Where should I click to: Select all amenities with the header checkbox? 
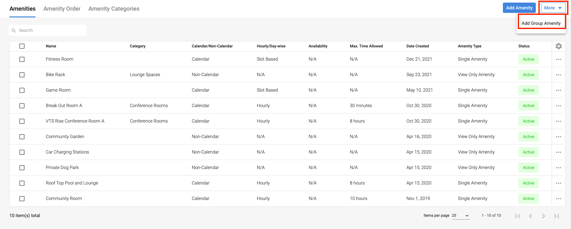tap(22, 46)
